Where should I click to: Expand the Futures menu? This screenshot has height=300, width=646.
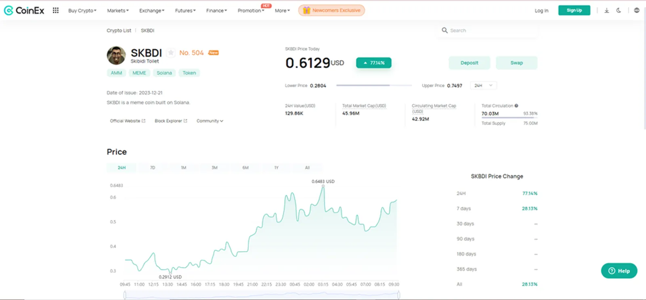[185, 10]
